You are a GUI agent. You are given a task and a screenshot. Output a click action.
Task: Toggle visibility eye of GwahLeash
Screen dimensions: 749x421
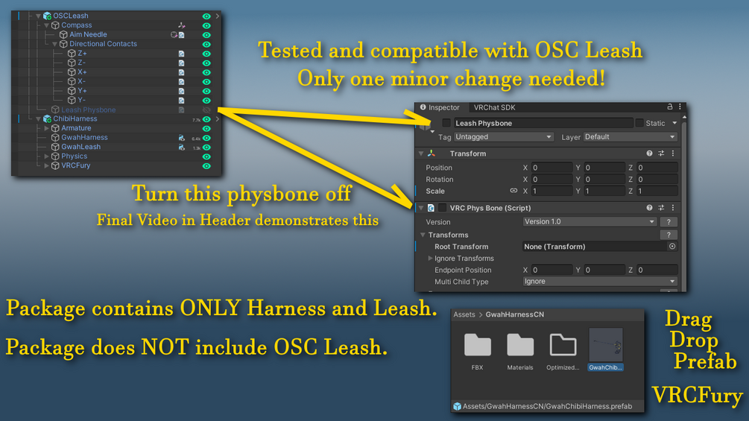coord(206,147)
